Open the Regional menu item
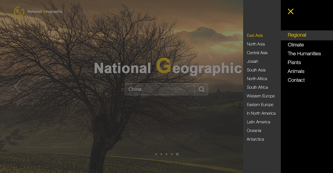This screenshot has height=173, width=333. [x=297, y=35]
